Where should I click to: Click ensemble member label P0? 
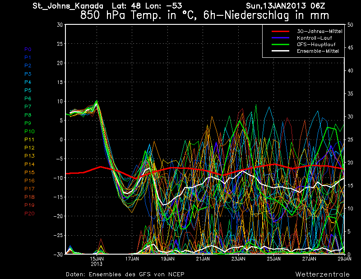click(28, 49)
